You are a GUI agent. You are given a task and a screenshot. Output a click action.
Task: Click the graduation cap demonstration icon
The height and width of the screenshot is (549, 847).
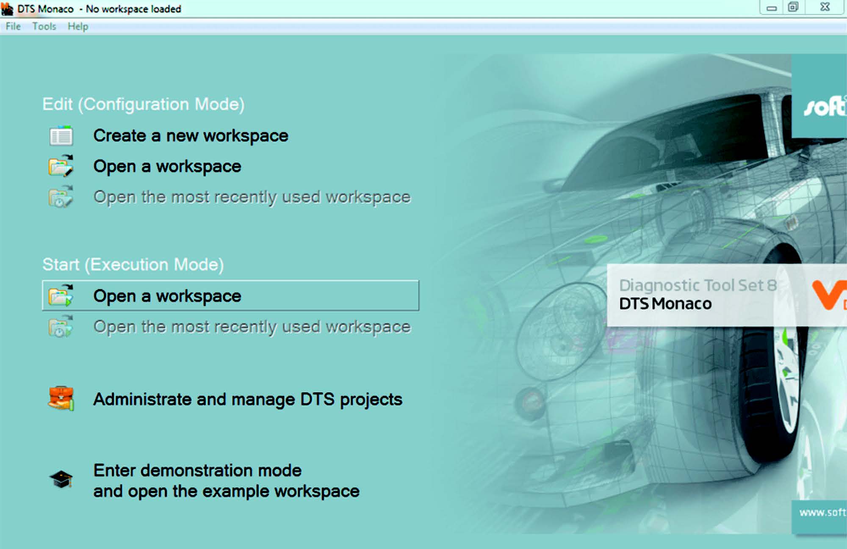point(61,479)
